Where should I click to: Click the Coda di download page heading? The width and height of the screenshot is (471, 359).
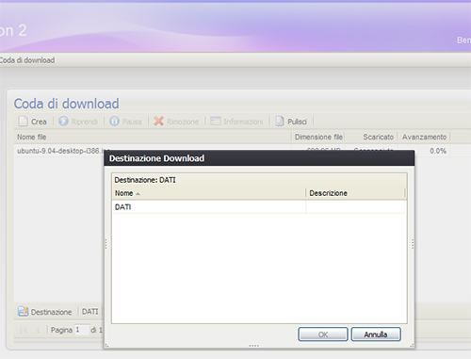(66, 104)
